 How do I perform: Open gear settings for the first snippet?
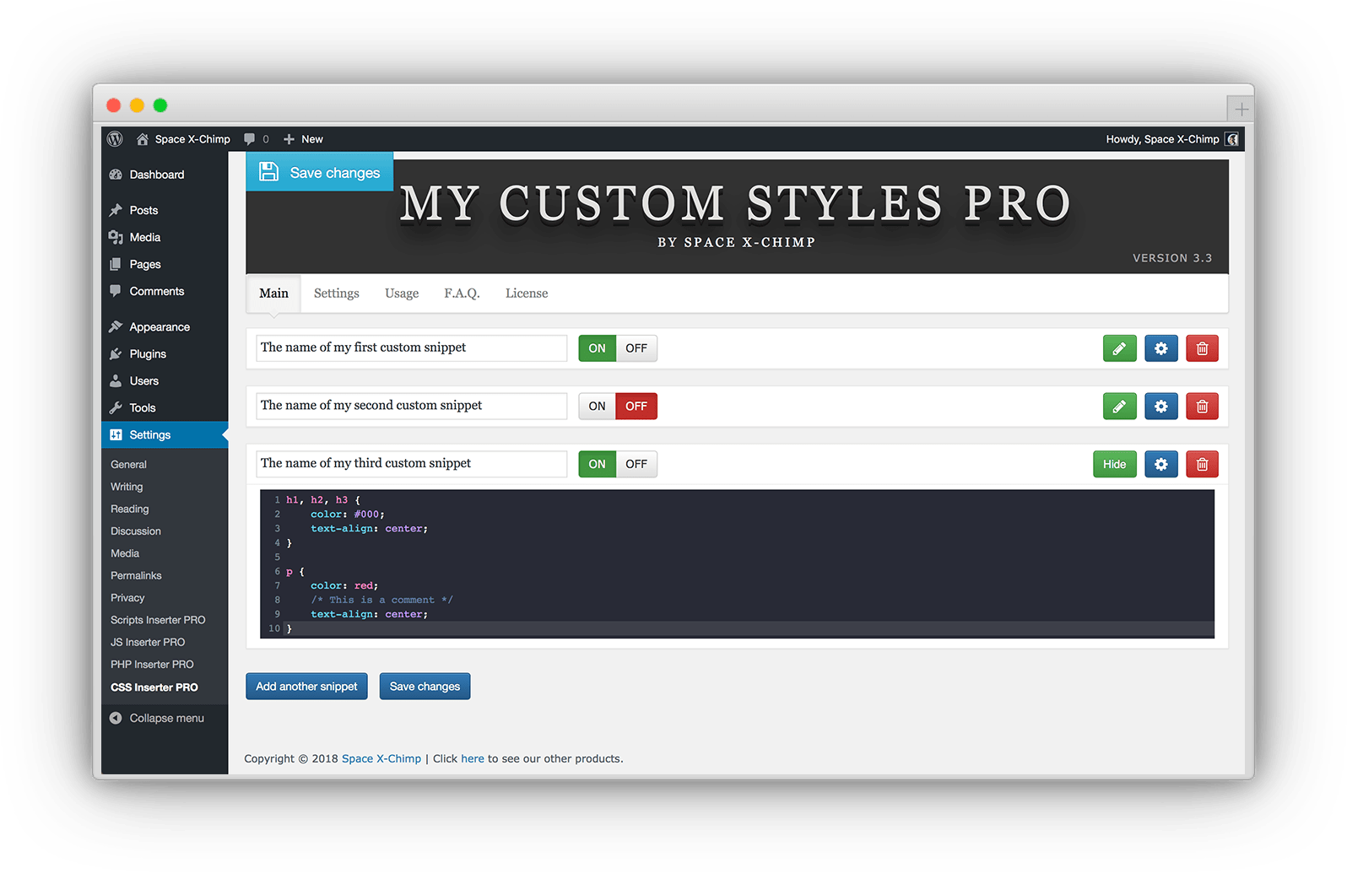1160,348
